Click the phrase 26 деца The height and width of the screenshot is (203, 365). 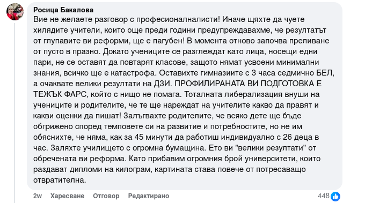[298, 137]
